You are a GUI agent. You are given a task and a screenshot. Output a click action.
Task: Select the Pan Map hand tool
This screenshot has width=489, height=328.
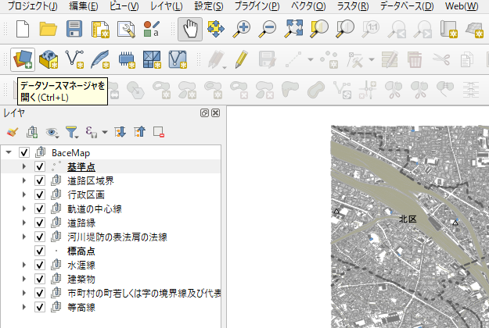[189, 30]
